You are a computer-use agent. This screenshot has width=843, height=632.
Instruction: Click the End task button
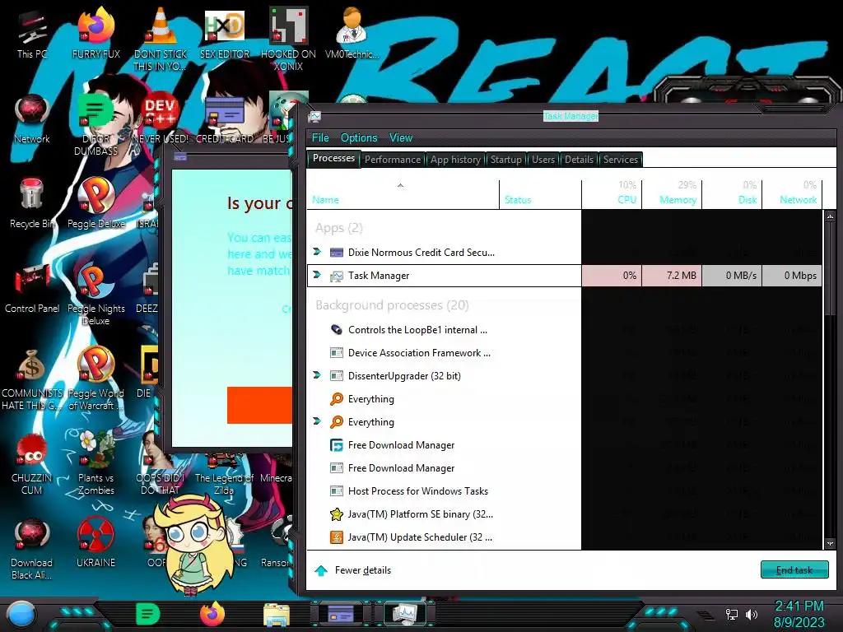click(x=794, y=570)
